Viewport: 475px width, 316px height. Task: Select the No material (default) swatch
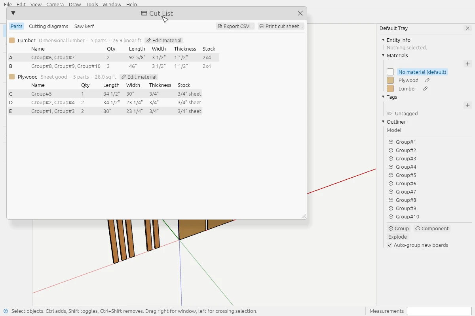[x=390, y=72]
